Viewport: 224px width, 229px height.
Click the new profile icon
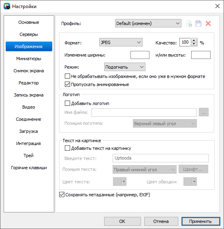point(189,23)
